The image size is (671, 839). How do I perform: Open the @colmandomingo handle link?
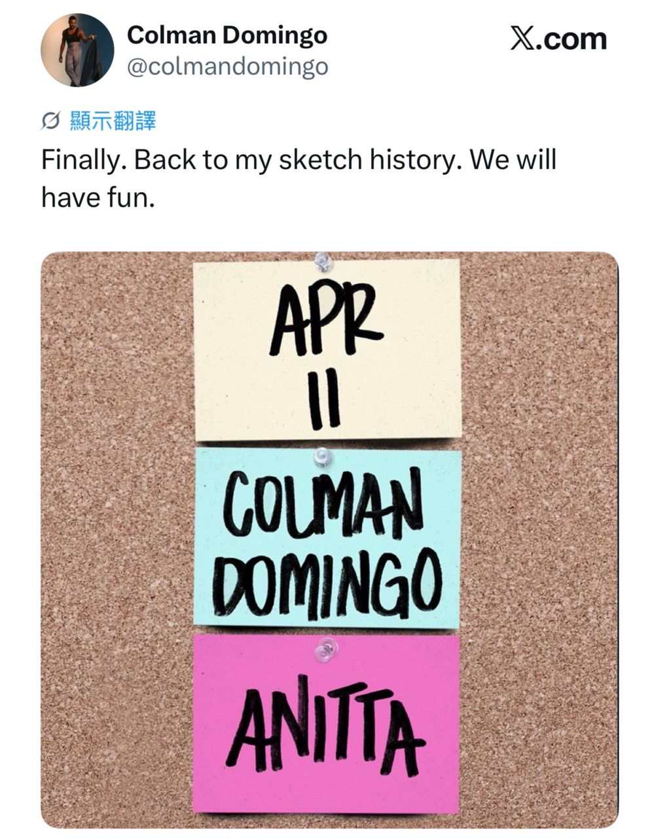click(x=227, y=66)
